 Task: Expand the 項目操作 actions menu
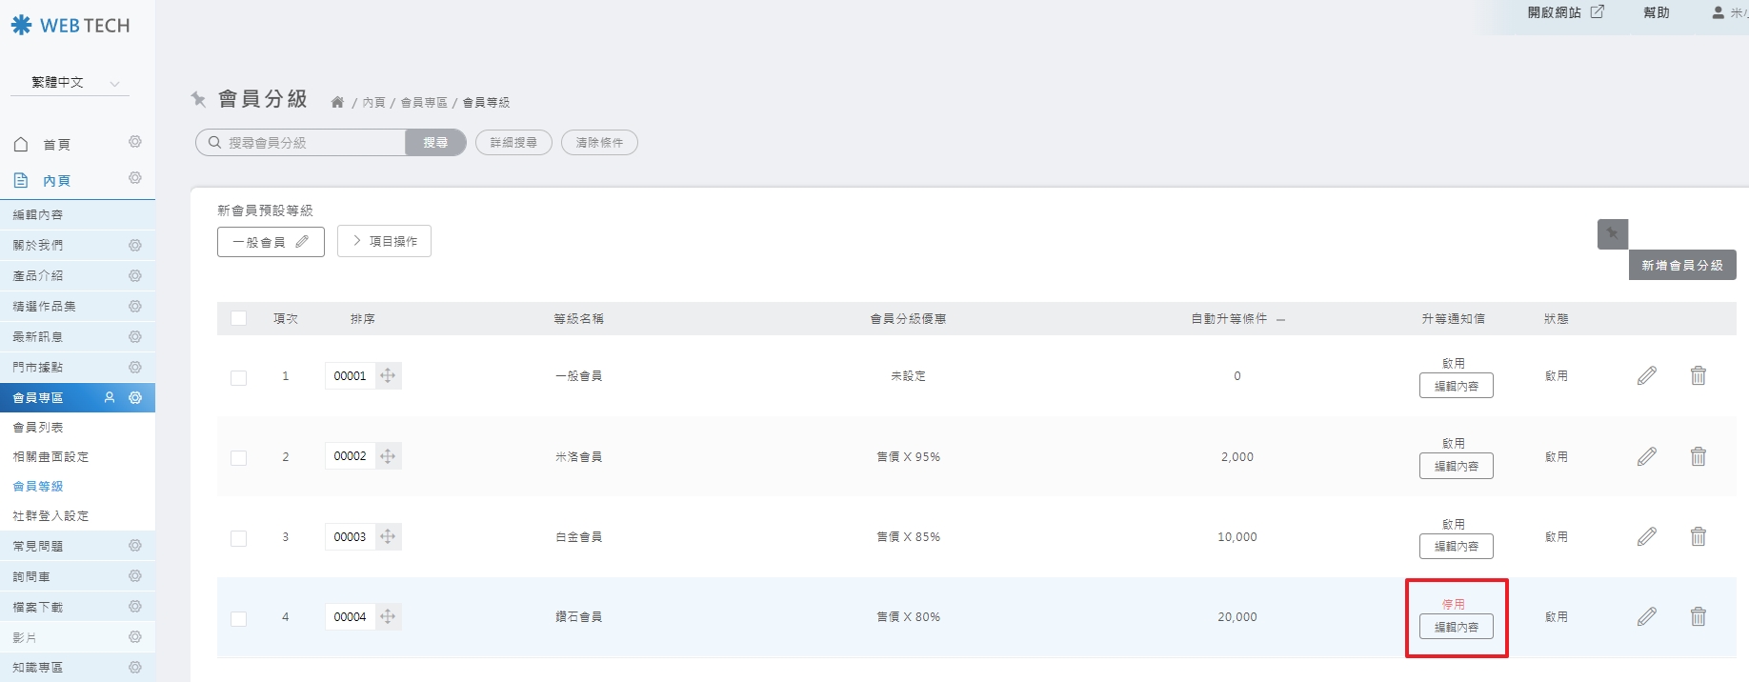coord(384,242)
